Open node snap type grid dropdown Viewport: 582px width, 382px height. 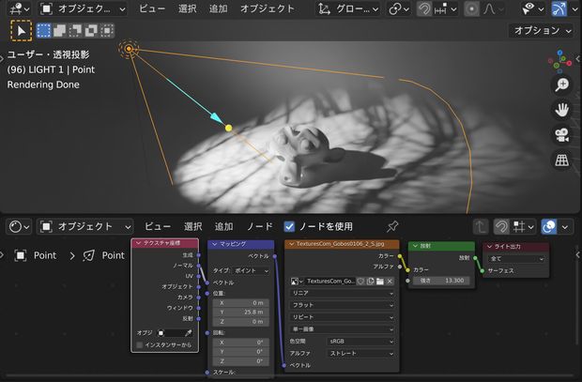coord(524,226)
